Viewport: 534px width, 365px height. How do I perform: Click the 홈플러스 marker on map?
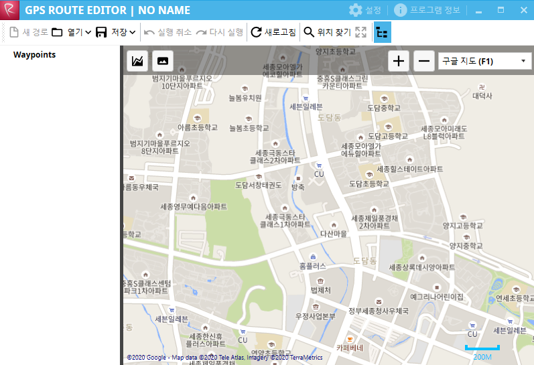coord(313,257)
